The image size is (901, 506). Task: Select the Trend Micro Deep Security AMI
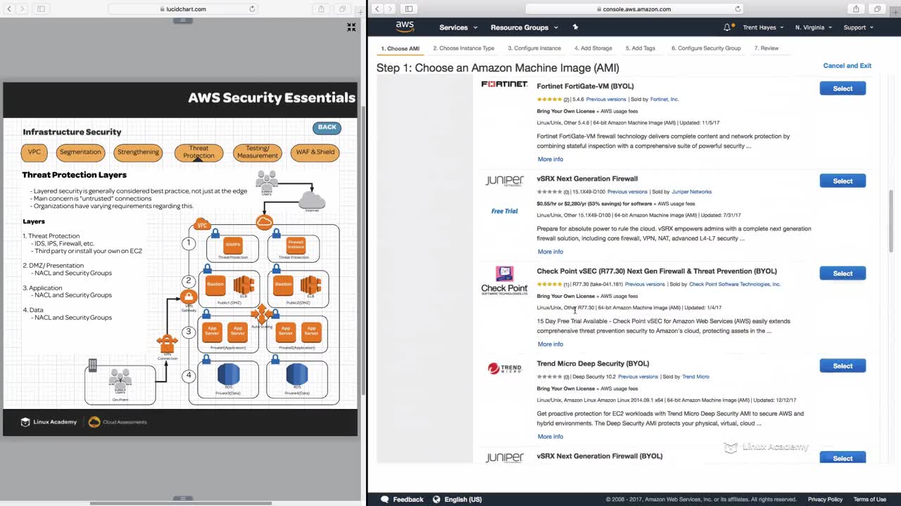click(843, 365)
